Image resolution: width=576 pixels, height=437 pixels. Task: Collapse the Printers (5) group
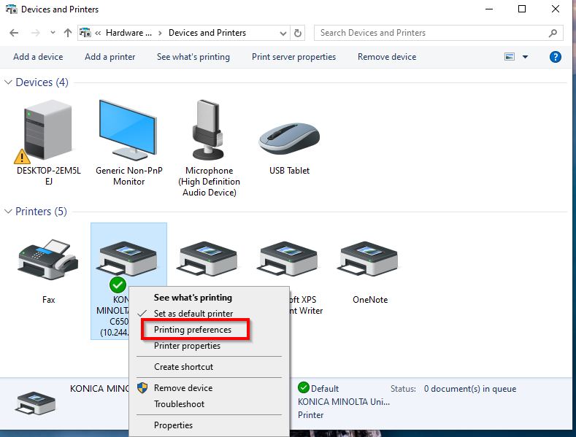[9, 212]
